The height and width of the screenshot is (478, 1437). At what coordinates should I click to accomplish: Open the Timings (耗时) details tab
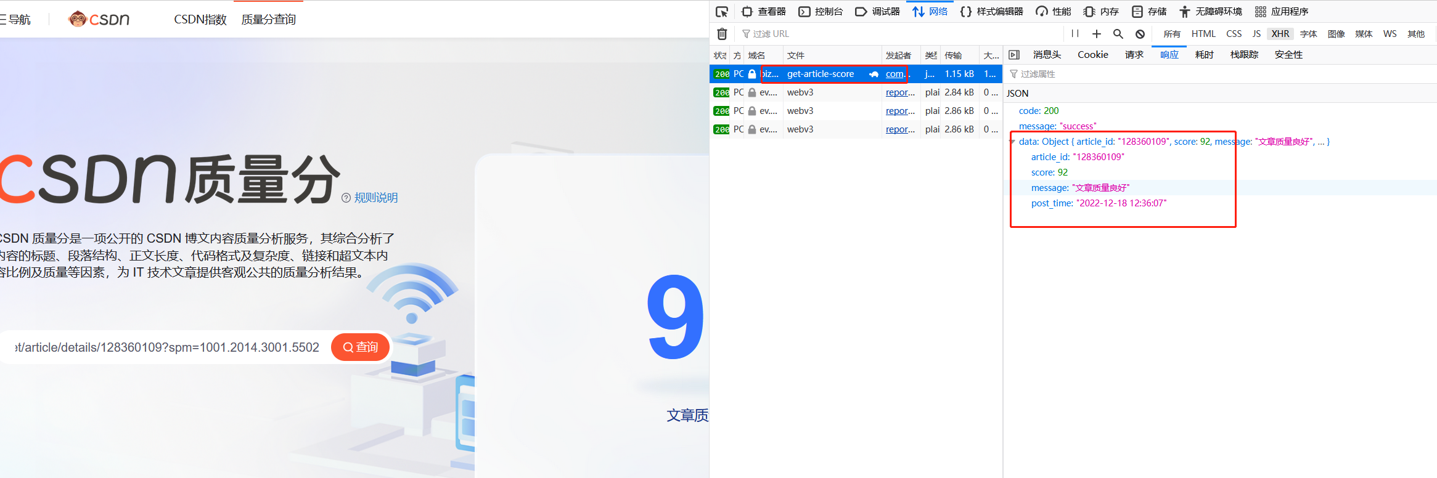1204,55
